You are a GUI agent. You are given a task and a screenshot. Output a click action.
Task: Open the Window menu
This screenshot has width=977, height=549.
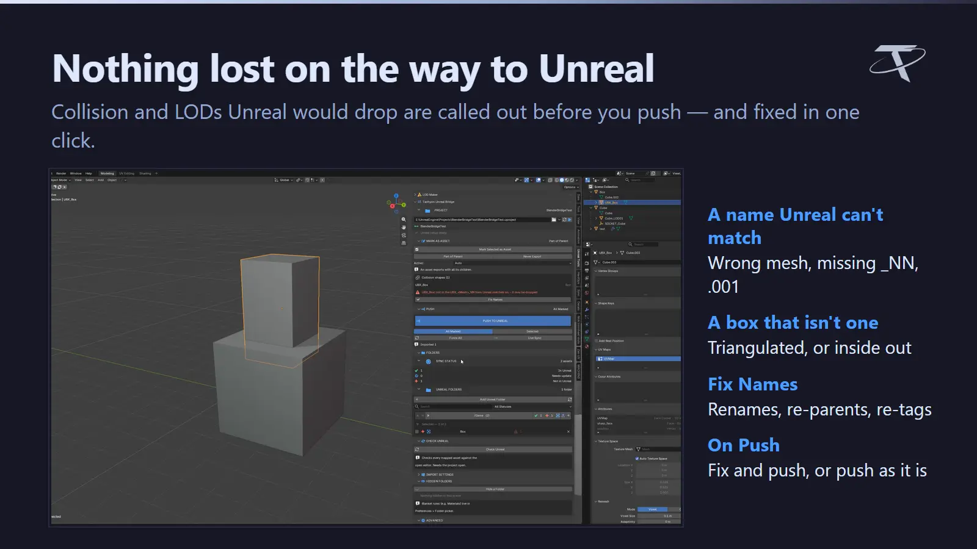coord(76,173)
